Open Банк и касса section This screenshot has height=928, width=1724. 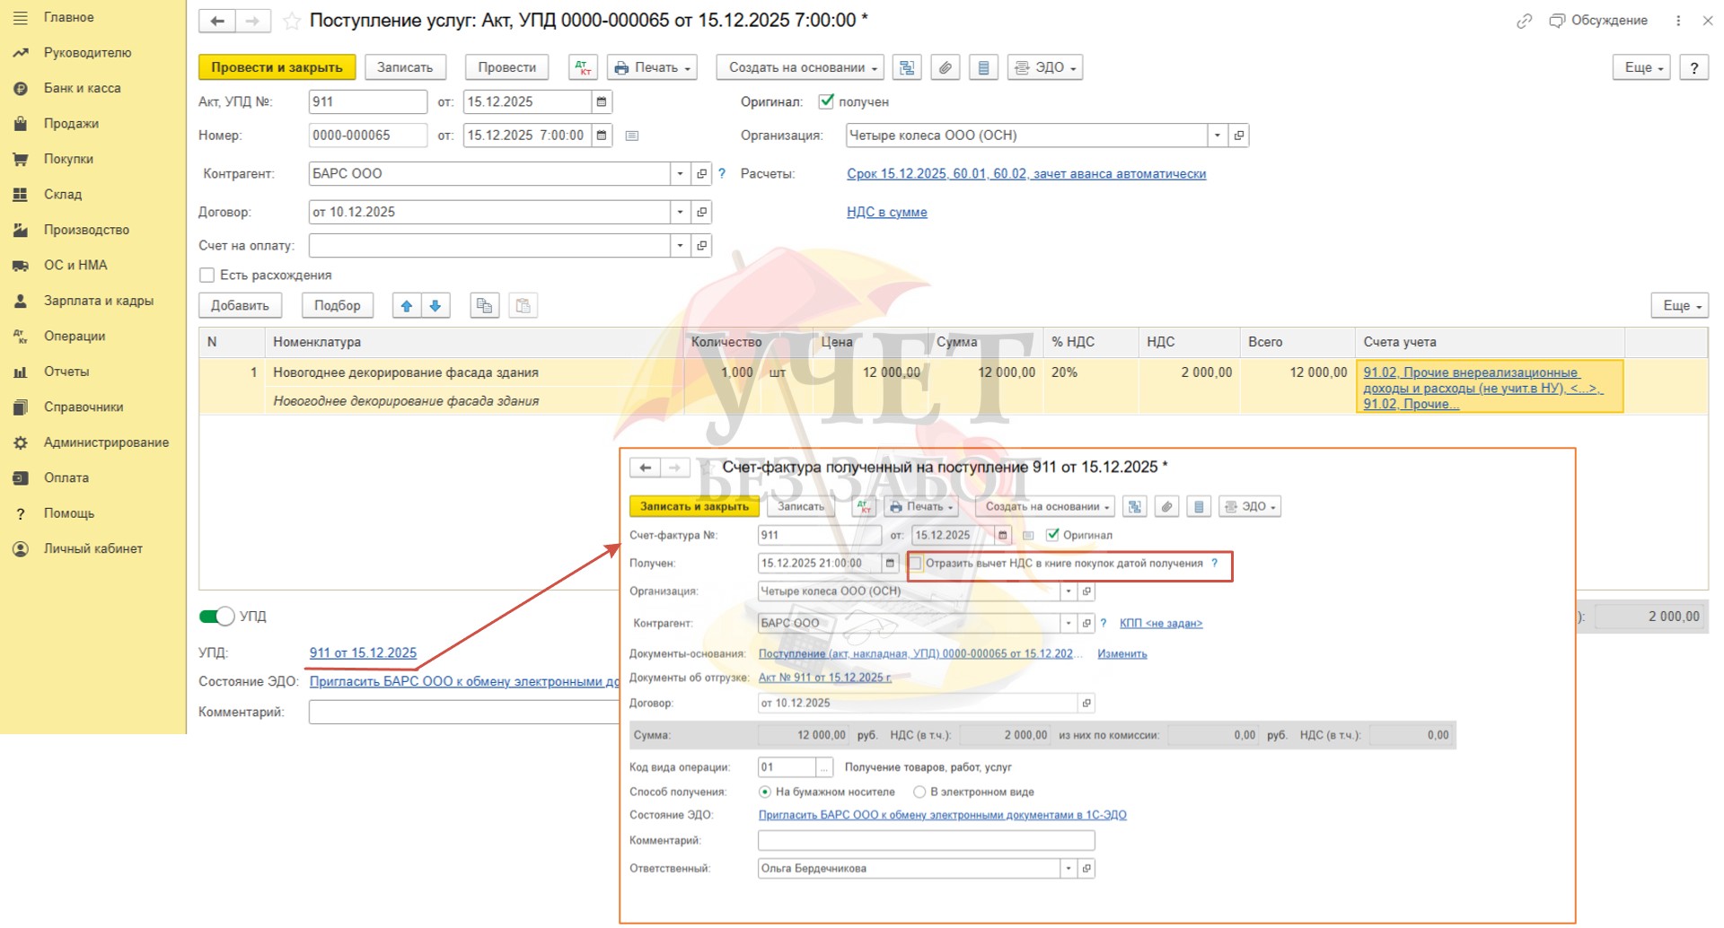point(82,88)
